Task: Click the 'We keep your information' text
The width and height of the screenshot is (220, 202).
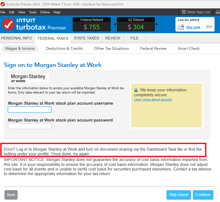Action: click(160, 92)
